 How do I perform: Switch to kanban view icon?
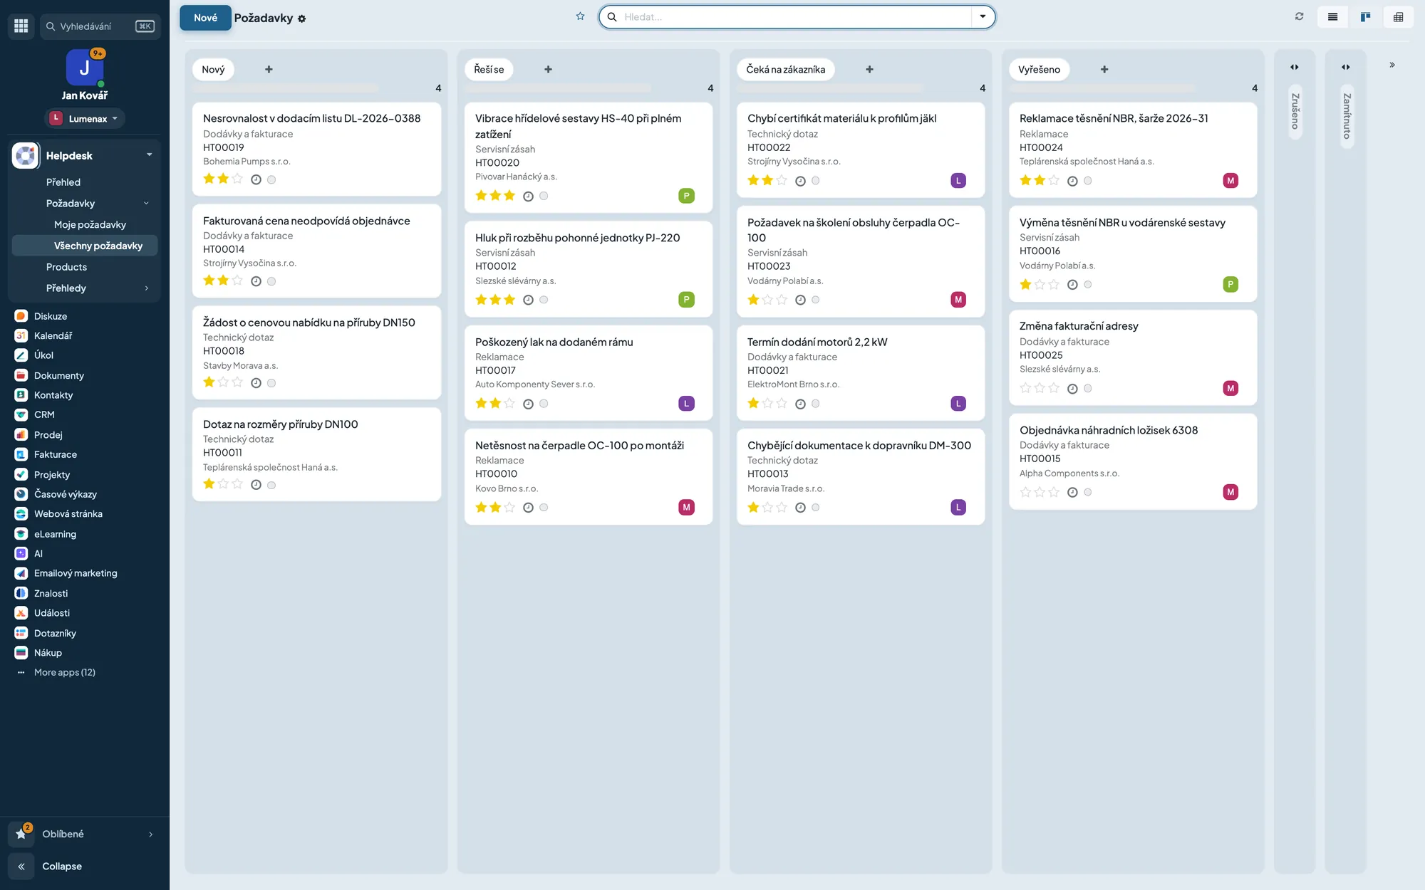point(1365,16)
